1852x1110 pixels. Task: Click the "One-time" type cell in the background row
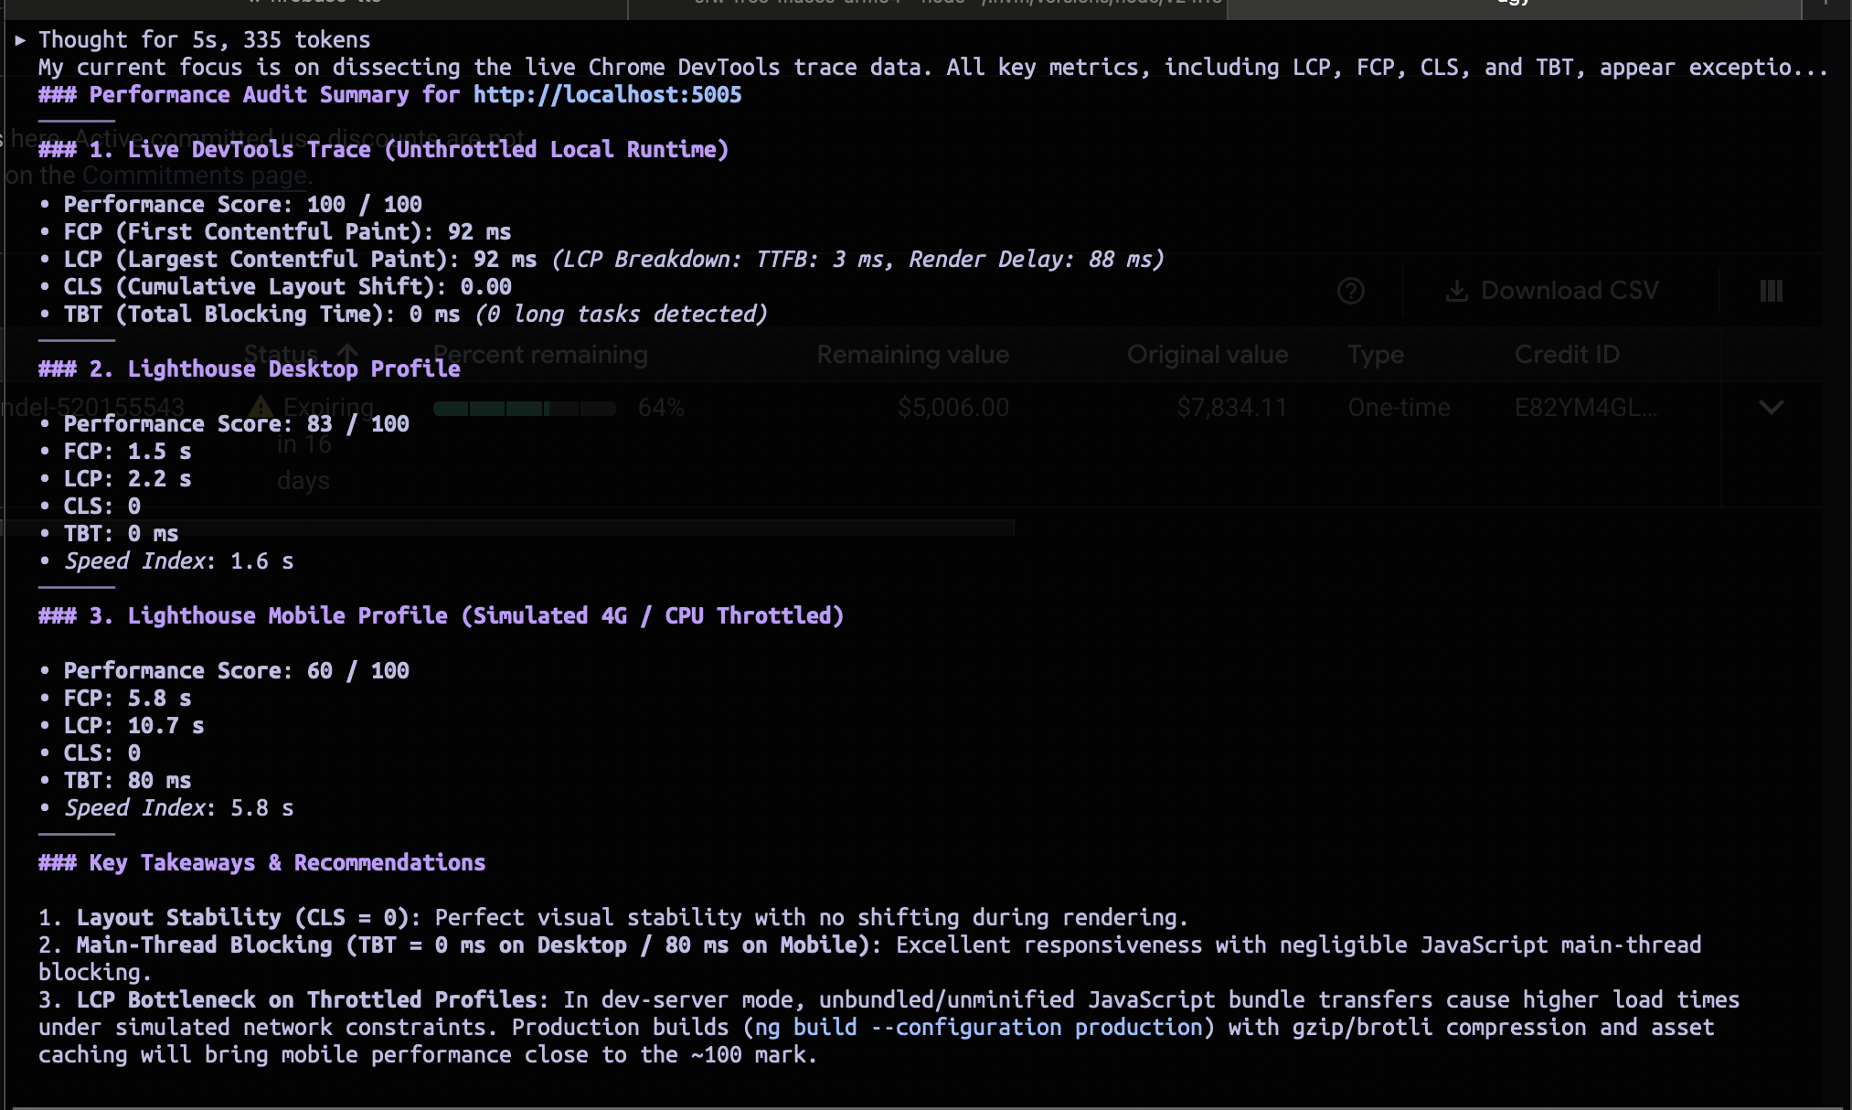tap(1399, 407)
